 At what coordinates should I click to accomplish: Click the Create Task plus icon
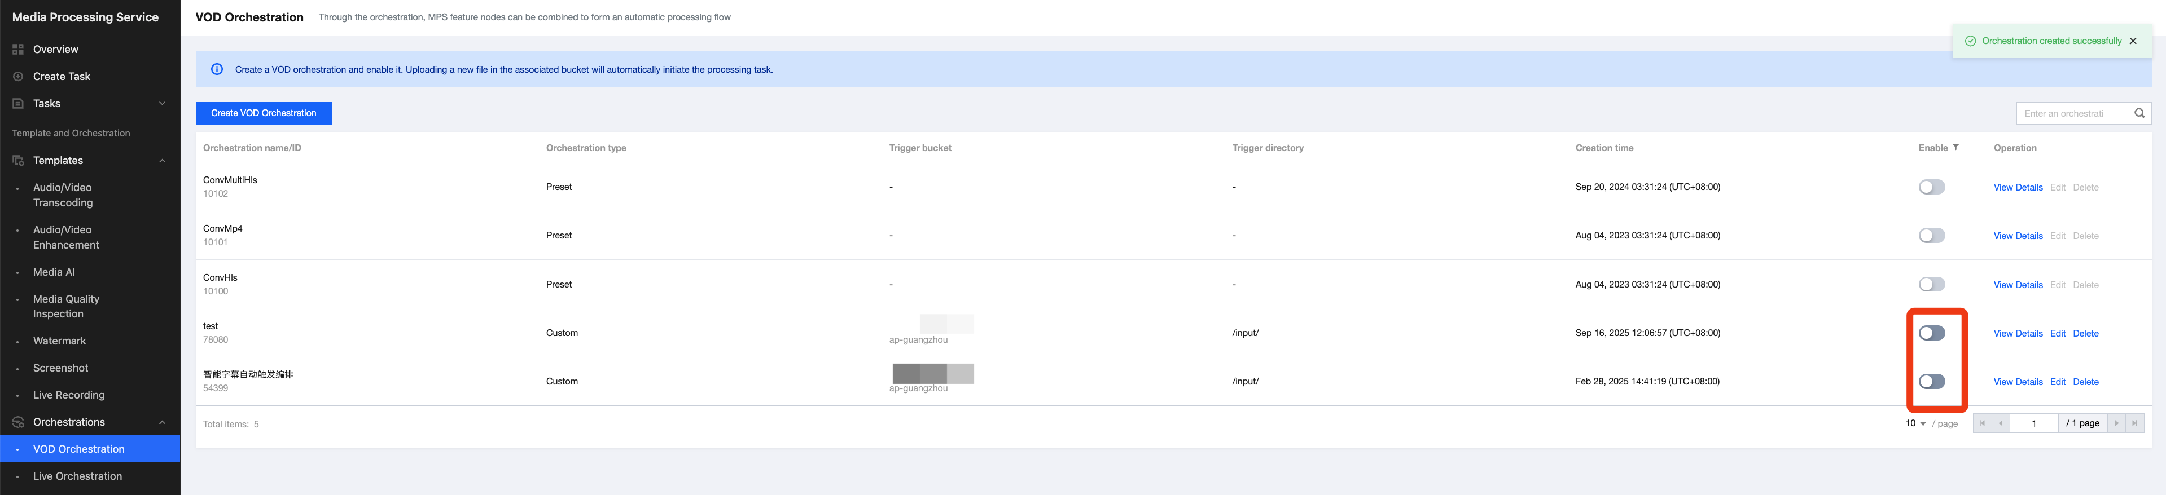(17, 77)
